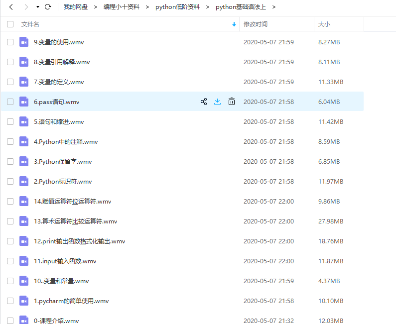Expand chevron after python基础语法上
396x324 pixels.
[x=274, y=7]
